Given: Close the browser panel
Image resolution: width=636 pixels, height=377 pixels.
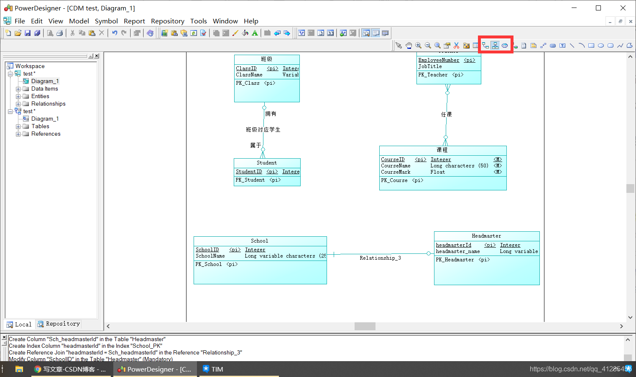Looking at the screenshot, I should pos(97,56).
